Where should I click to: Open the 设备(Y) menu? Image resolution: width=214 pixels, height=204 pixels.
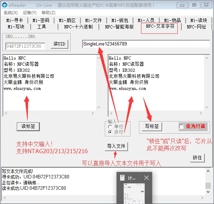point(30,13)
